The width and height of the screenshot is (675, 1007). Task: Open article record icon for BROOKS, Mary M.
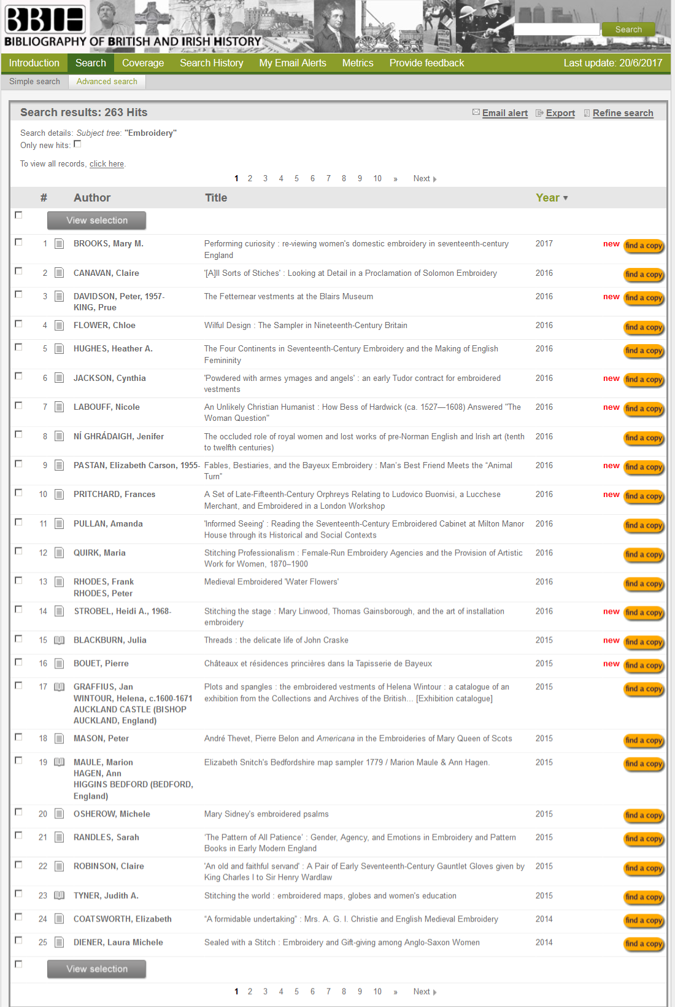point(60,244)
